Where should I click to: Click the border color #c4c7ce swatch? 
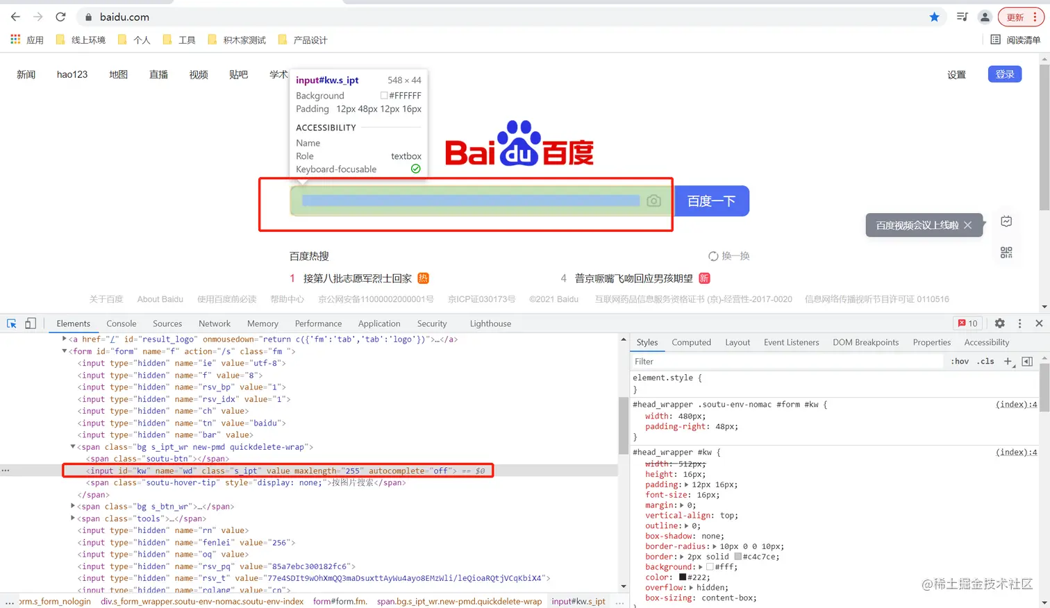tap(737, 557)
